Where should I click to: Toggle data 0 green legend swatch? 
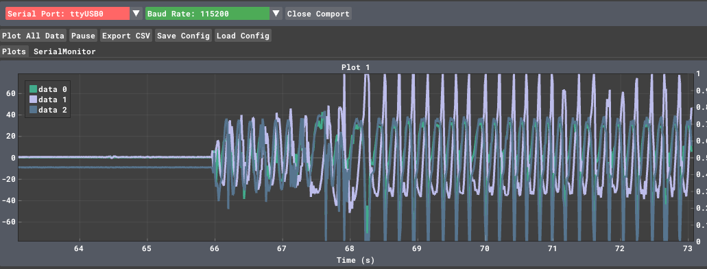[33, 89]
